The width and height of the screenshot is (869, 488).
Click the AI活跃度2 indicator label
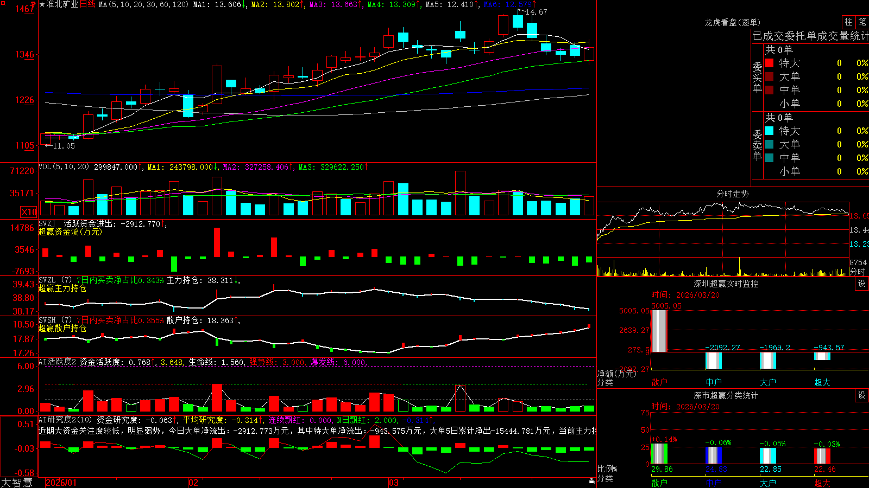click(58, 362)
